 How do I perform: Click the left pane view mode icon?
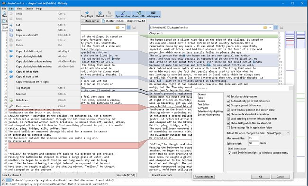point(129,28)
